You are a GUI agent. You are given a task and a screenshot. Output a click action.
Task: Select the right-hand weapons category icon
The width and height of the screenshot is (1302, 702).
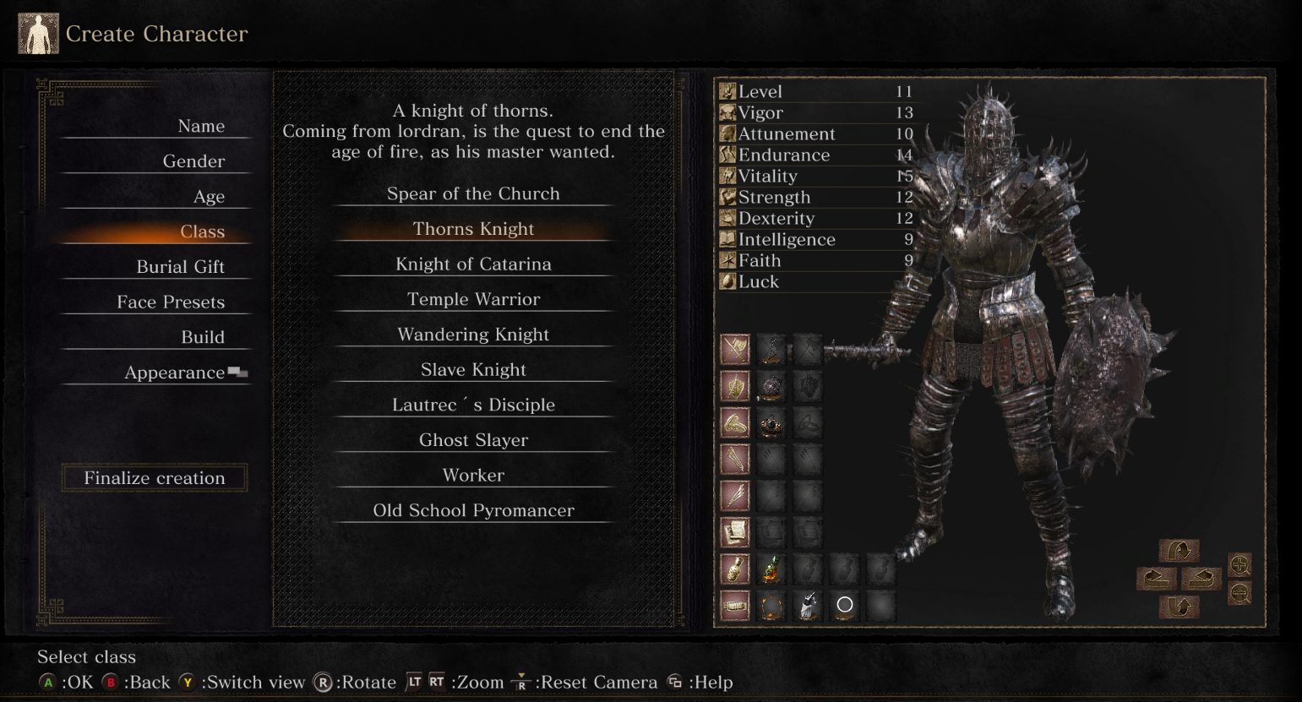735,349
